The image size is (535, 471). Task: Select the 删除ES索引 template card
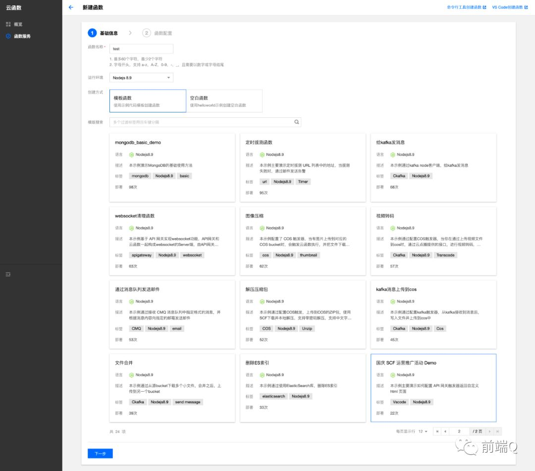pyautogui.click(x=303, y=388)
